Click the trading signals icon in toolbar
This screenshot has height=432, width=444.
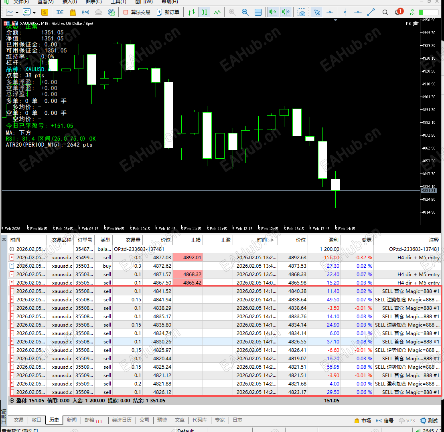85,12
